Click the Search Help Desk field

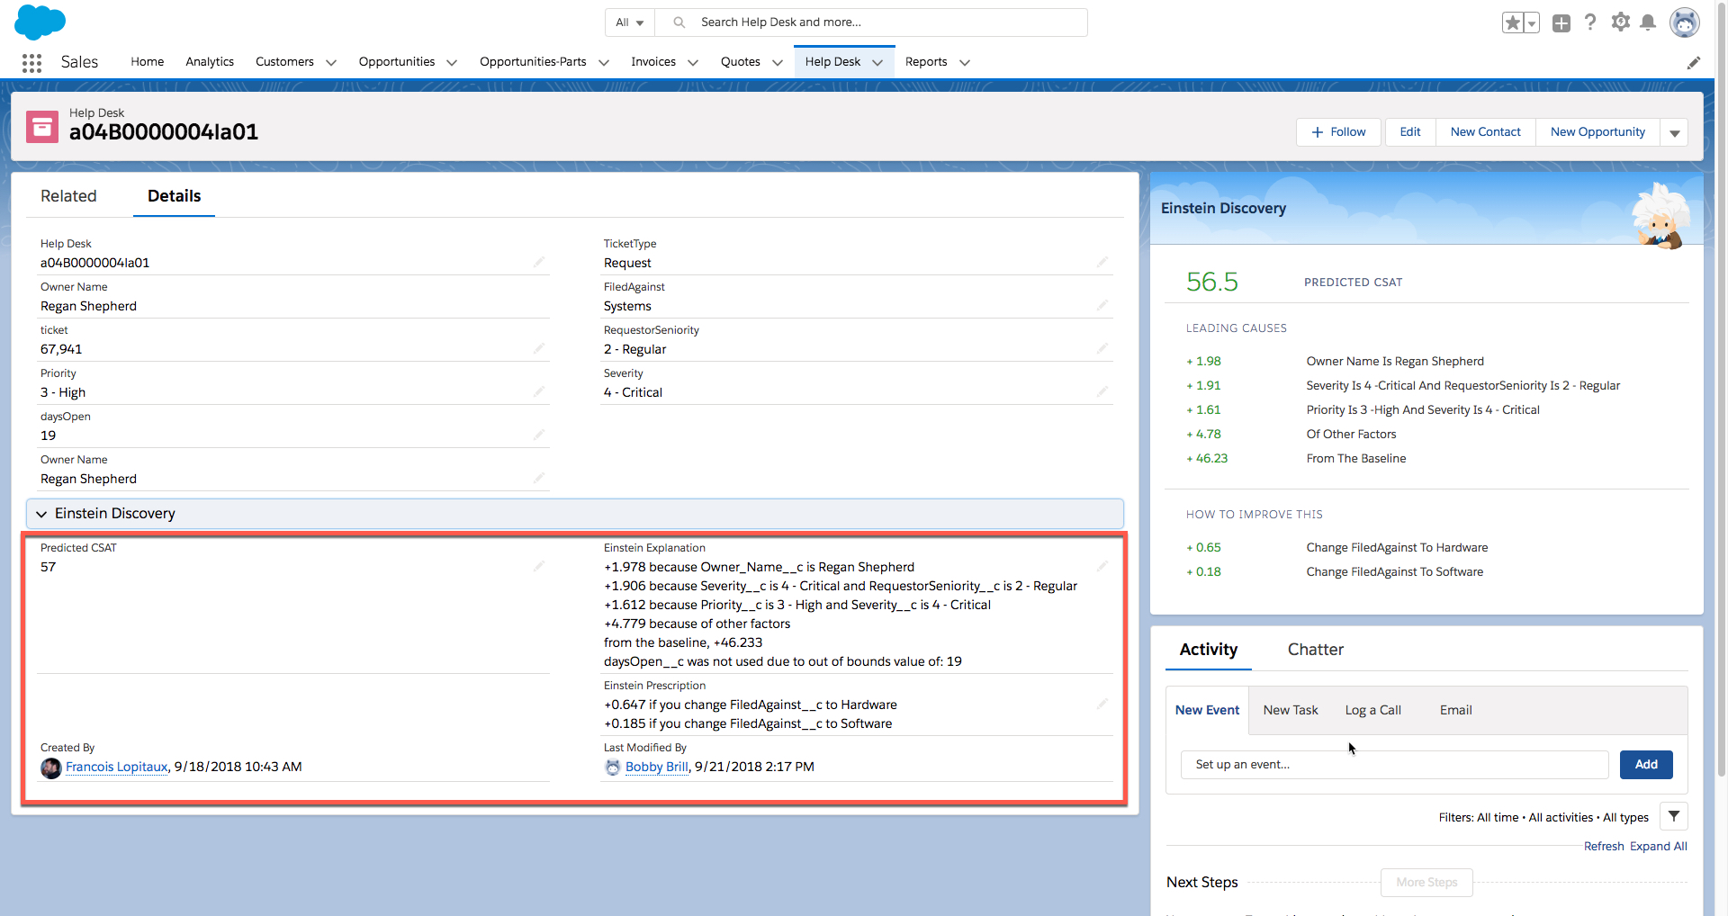[871, 22]
